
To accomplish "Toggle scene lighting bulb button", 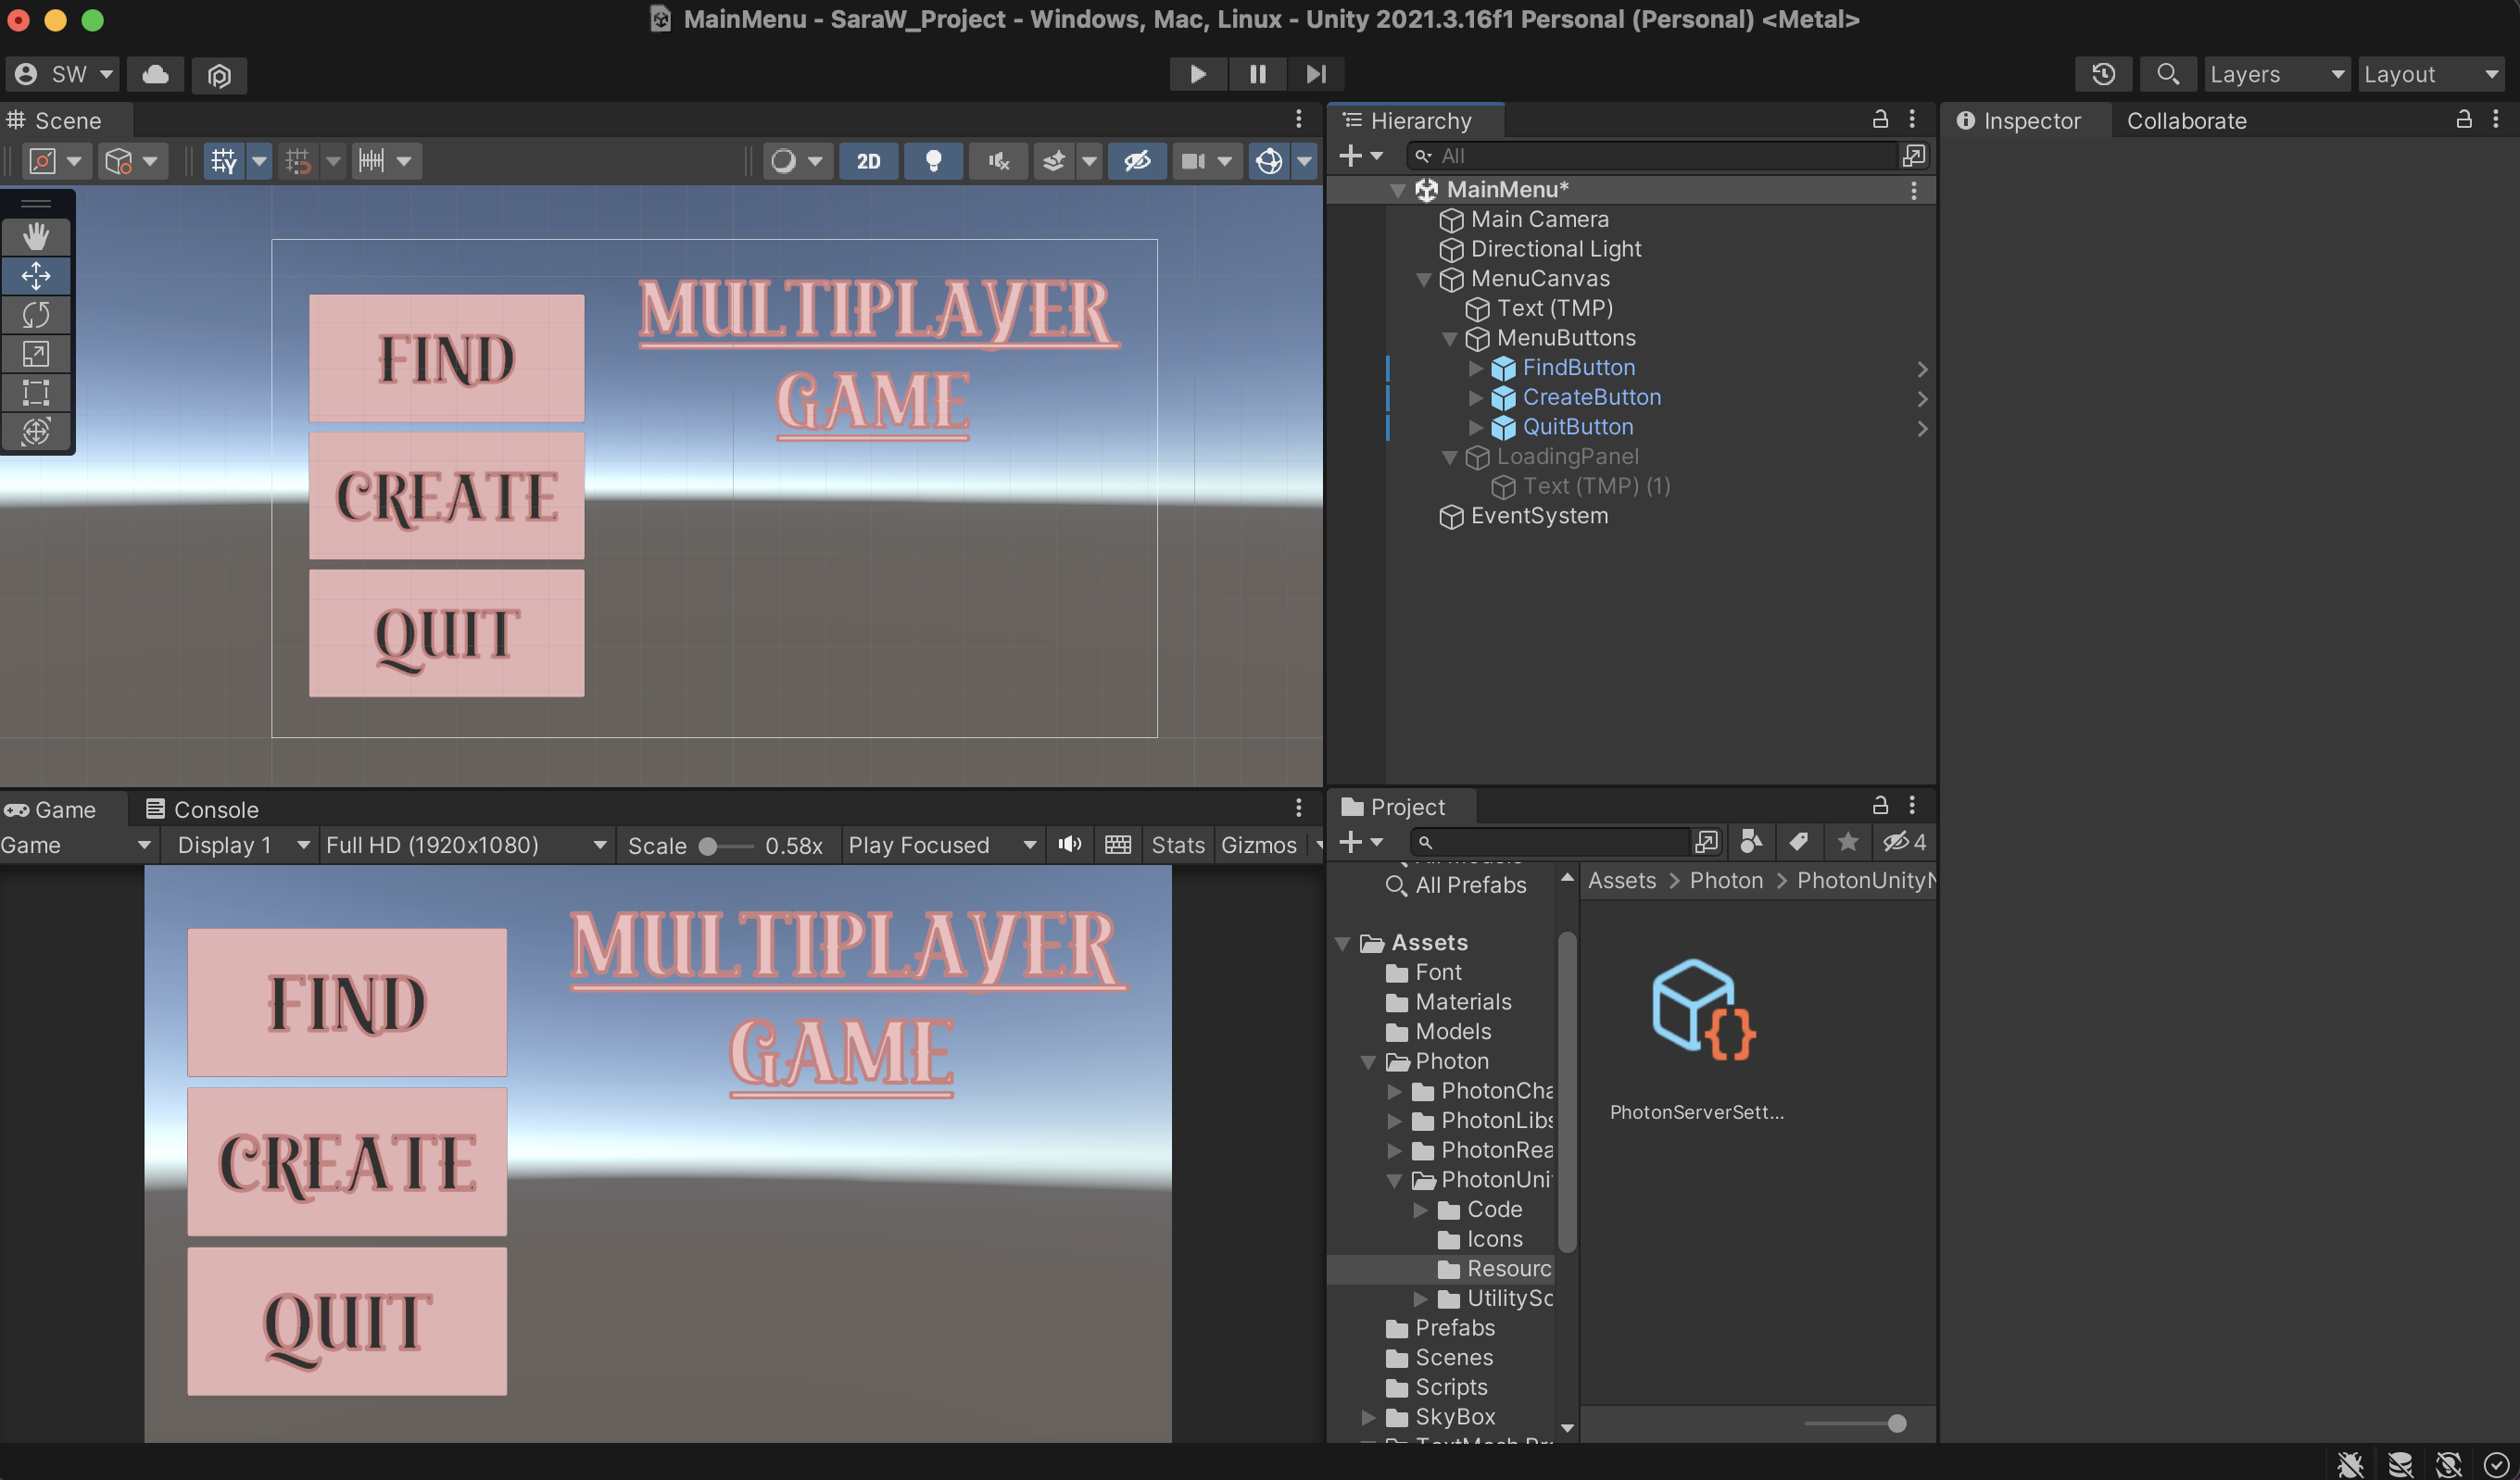I will [933, 161].
